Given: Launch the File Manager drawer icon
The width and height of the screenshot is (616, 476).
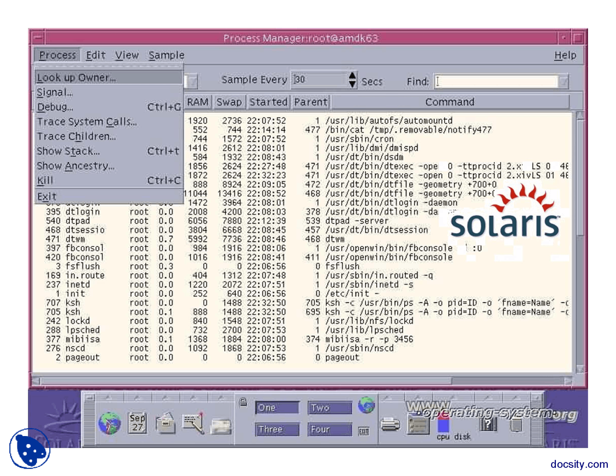Looking at the screenshot, I should [x=166, y=424].
